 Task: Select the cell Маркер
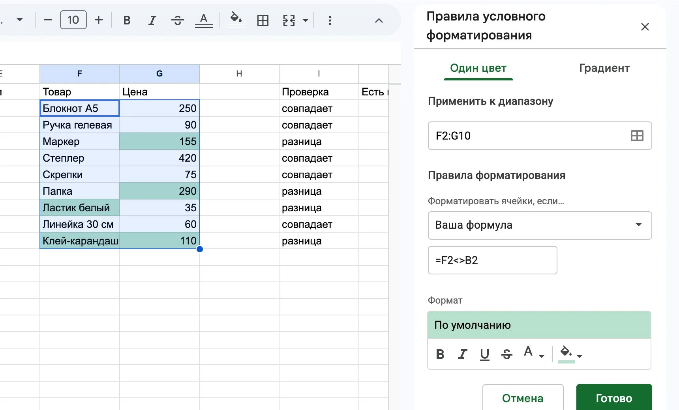click(80, 142)
